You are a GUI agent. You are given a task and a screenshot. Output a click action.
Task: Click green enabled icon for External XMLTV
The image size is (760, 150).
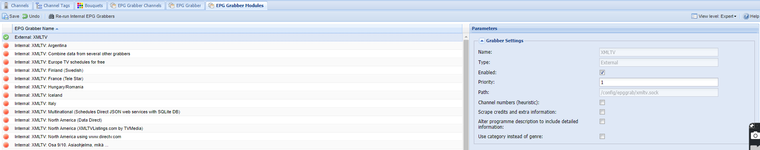(x=6, y=37)
